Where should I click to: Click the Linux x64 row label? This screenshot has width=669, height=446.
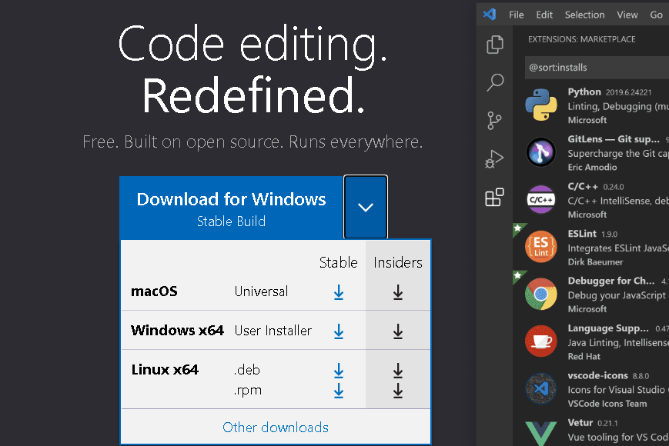(x=165, y=369)
